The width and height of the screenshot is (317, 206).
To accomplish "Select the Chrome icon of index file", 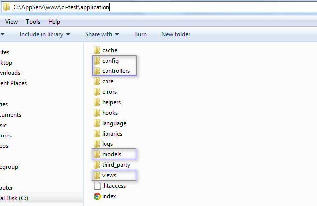I will click(97, 196).
